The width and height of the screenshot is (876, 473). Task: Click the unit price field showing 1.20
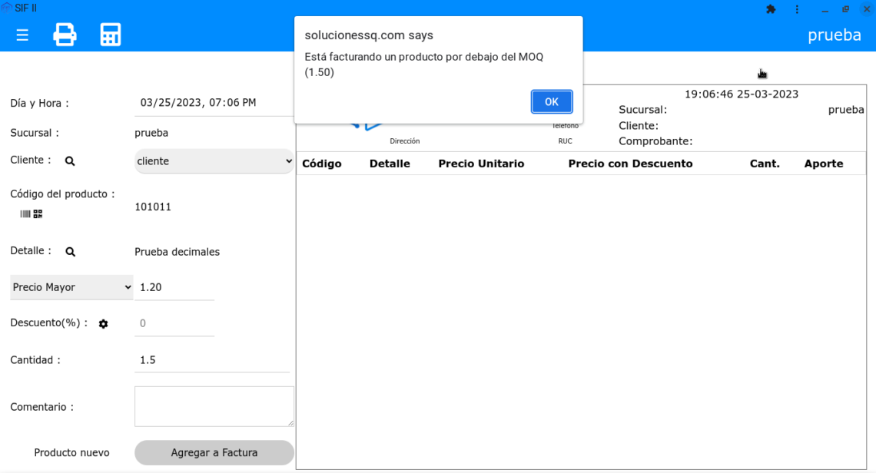click(174, 287)
